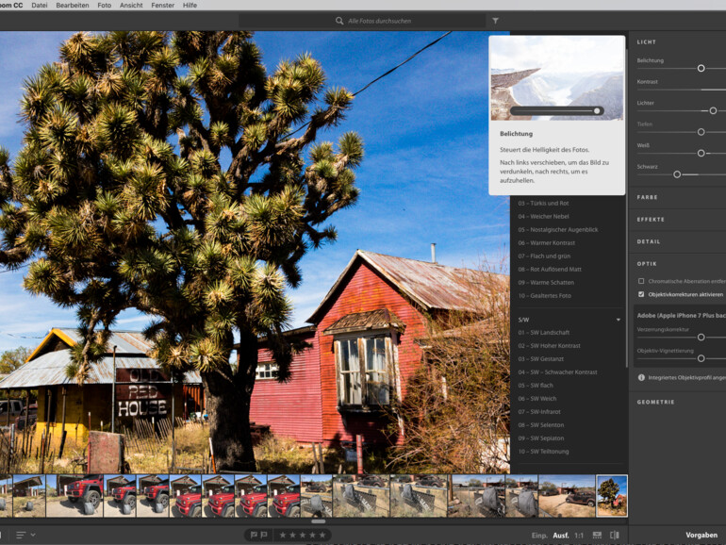This screenshot has height=545, width=726.
Task: Rate the photo five stars
Action: click(322, 535)
